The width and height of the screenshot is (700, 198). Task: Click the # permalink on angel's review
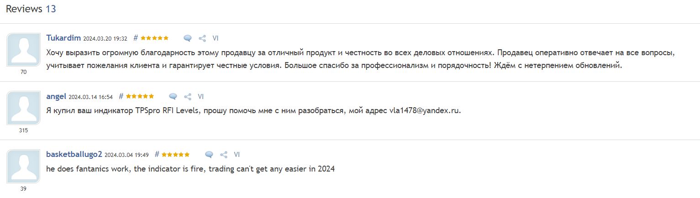tap(121, 96)
